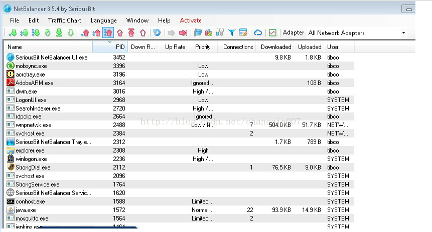Sort by the PID column header
The image size is (432, 232).
(110, 47)
